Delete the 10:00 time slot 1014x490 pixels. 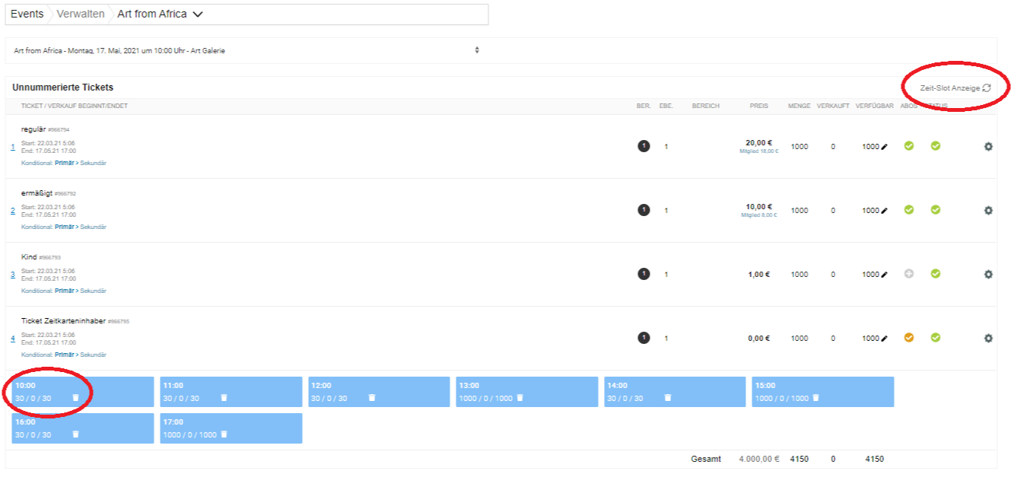75,398
